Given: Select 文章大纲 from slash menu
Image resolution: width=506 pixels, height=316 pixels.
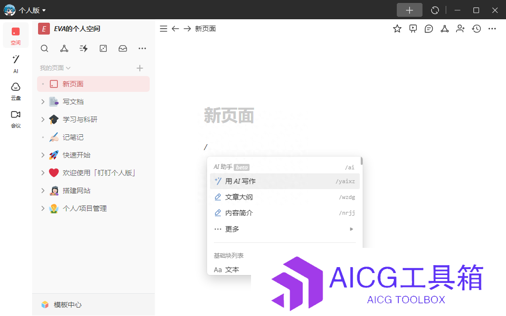Looking at the screenshot, I should (285, 197).
